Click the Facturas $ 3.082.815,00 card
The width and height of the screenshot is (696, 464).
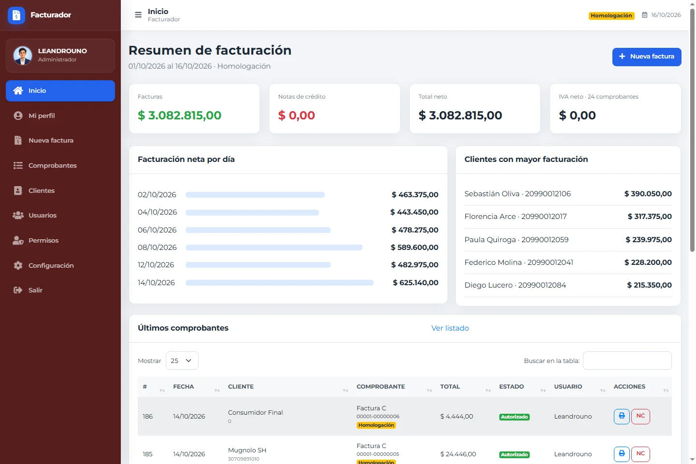click(194, 109)
